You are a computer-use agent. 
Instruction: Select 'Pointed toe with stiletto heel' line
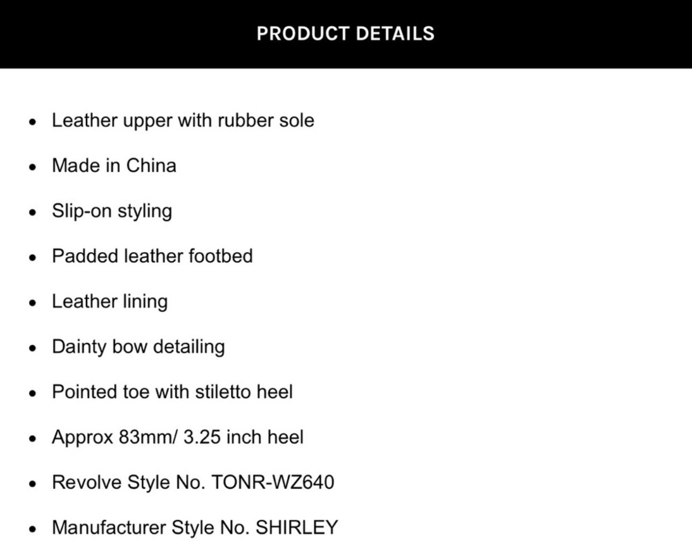[172, 392]
